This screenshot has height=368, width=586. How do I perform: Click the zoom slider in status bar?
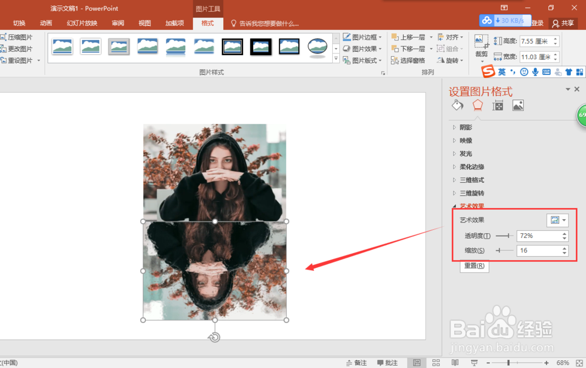[517, 363]
